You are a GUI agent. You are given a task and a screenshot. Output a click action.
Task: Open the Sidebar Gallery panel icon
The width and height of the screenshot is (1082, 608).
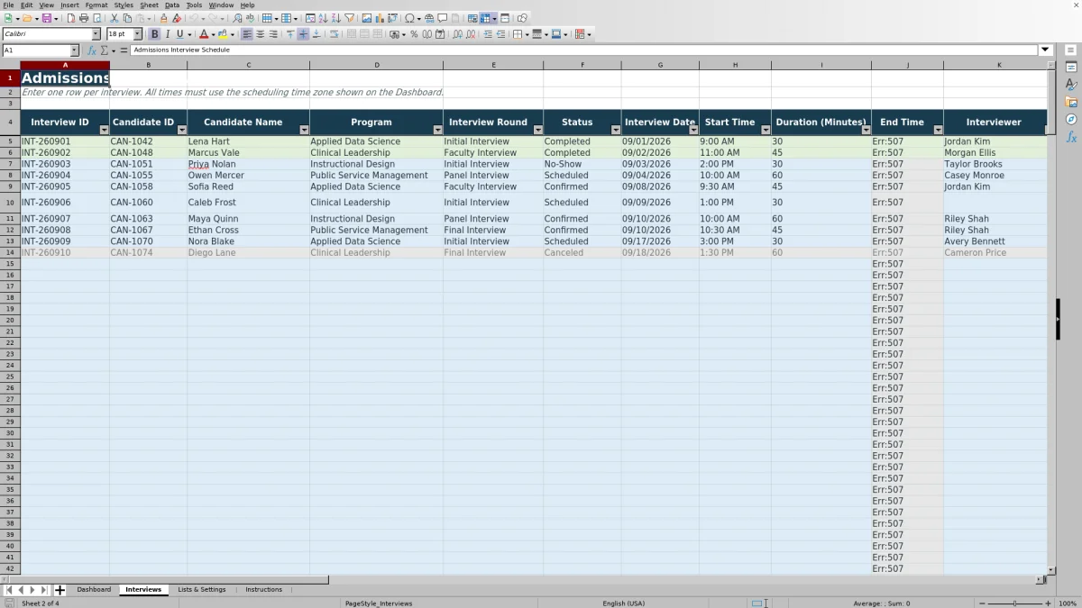[x=1071, y=102]
